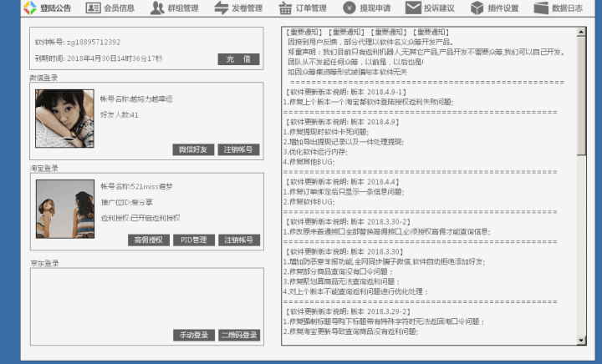Open the 会员信息 tab
602x364 pixels.
coord(120,8)
